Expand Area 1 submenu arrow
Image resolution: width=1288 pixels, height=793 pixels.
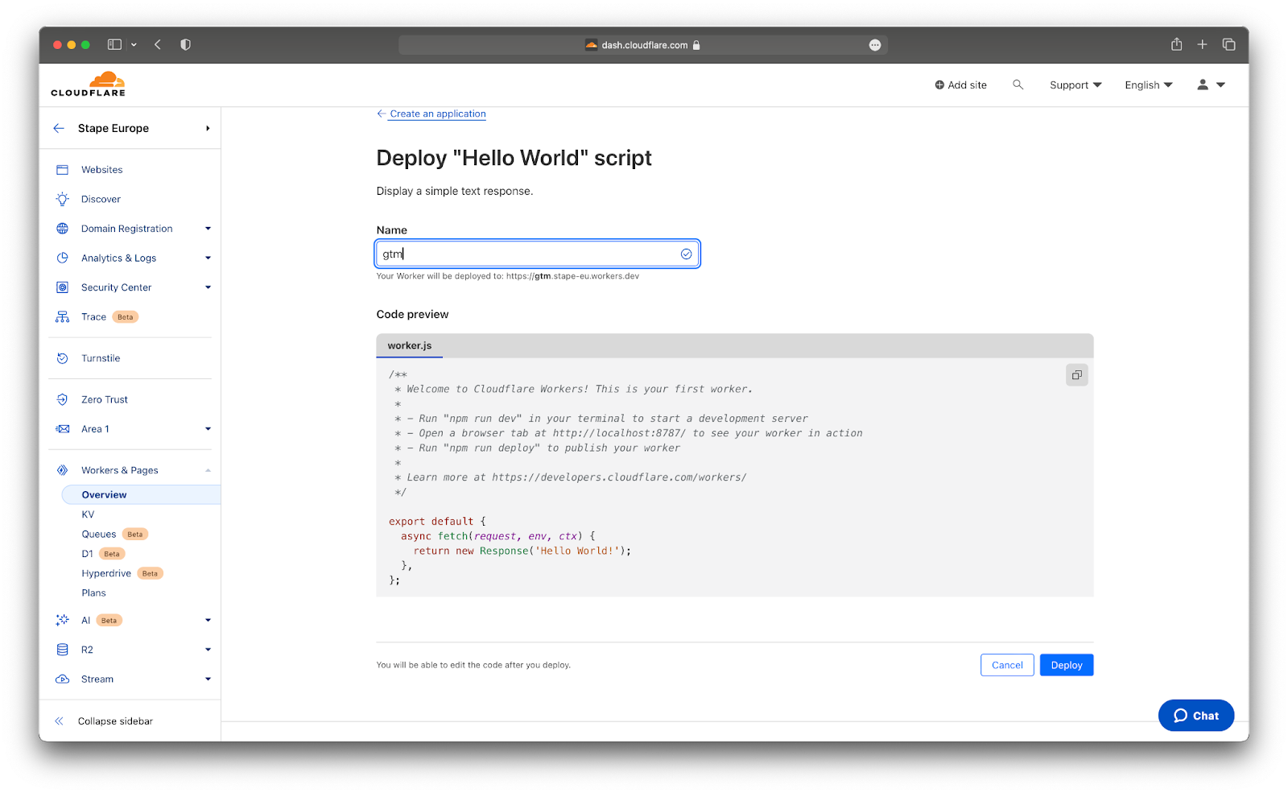pos(208,429)
